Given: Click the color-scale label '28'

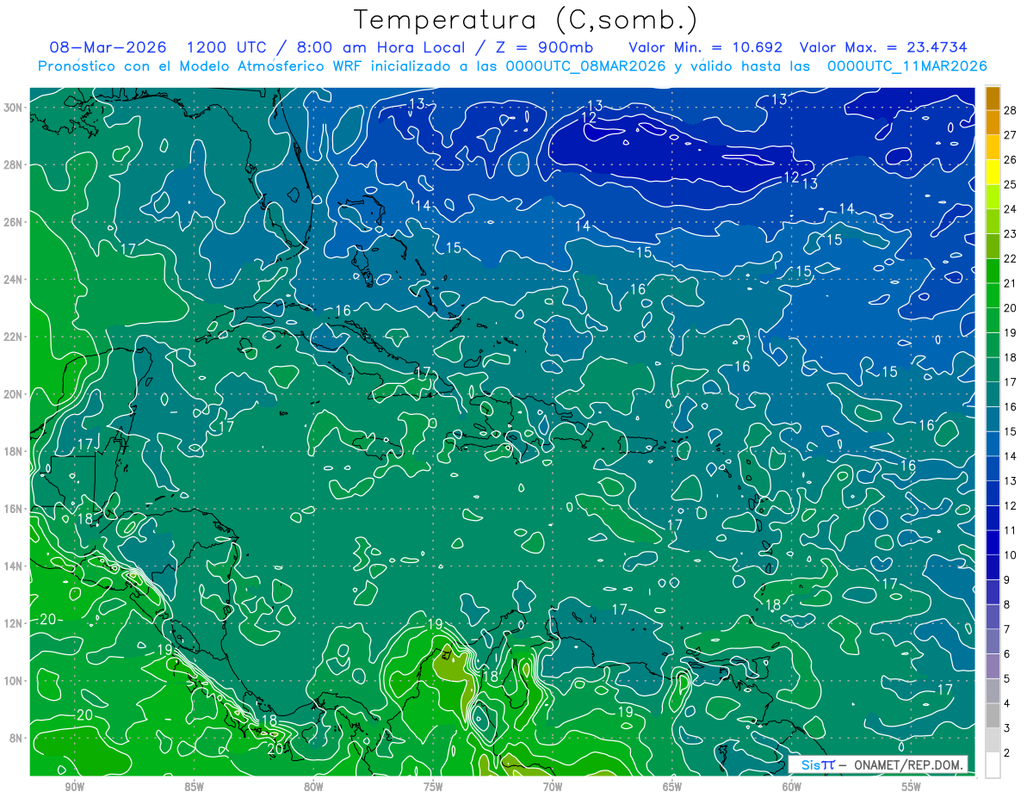Looking at the screenshot, I should [1011, 111].
